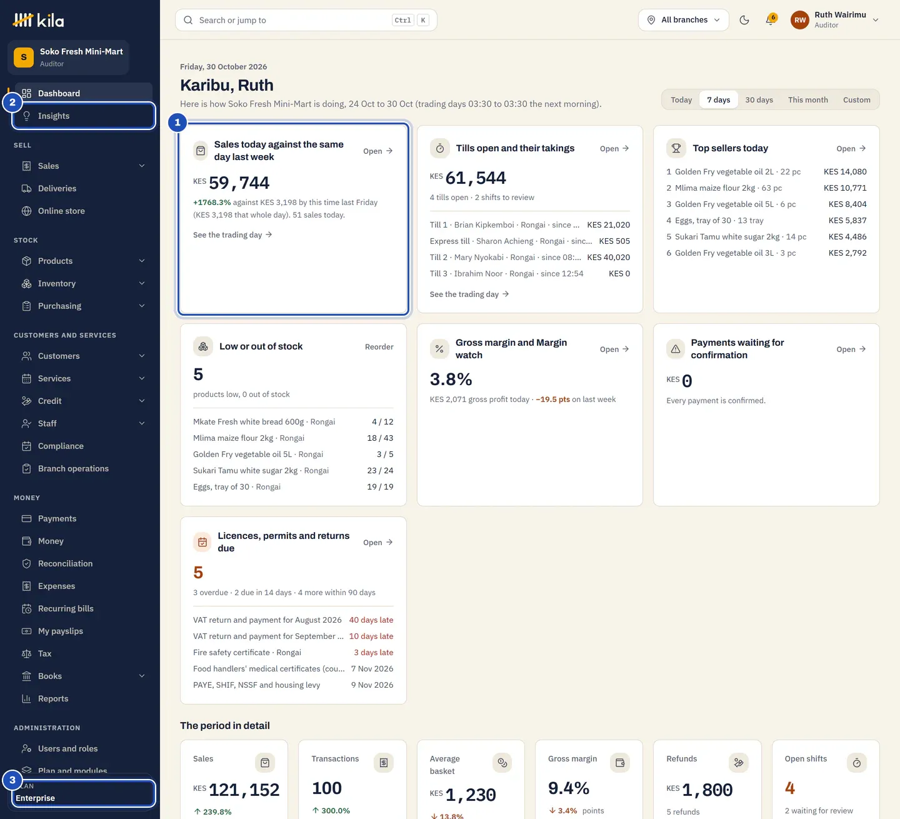900x819 pixels.
Task: Click the Mkate Fresh white bread row
Action: (x=293, y=422)
